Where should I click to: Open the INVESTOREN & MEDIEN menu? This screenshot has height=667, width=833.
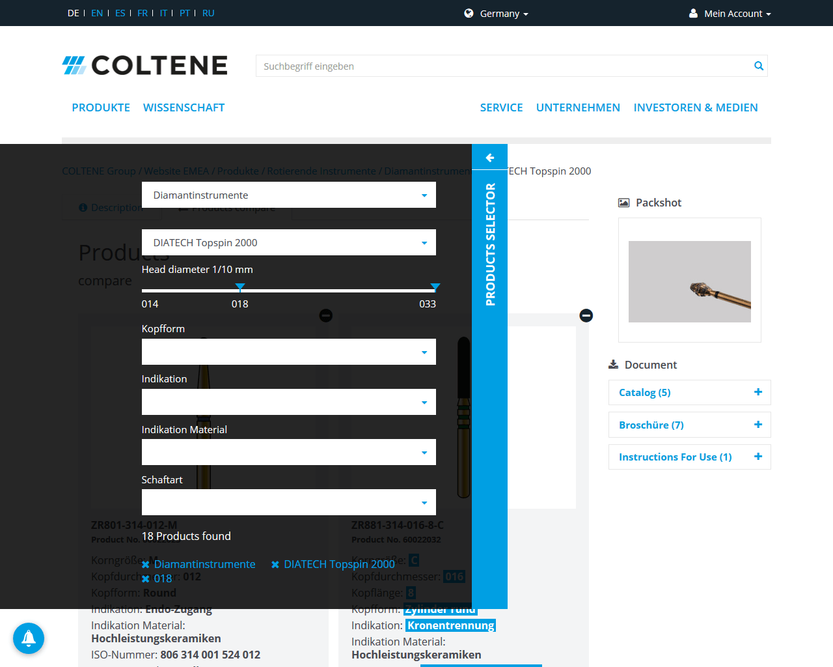(696, 107)
